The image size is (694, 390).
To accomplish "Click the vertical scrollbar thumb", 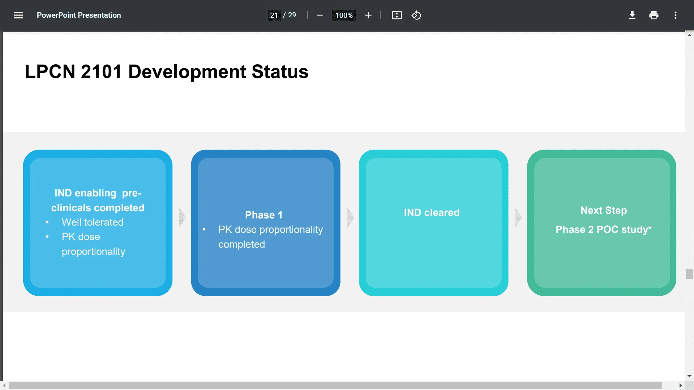I will 689,274.
